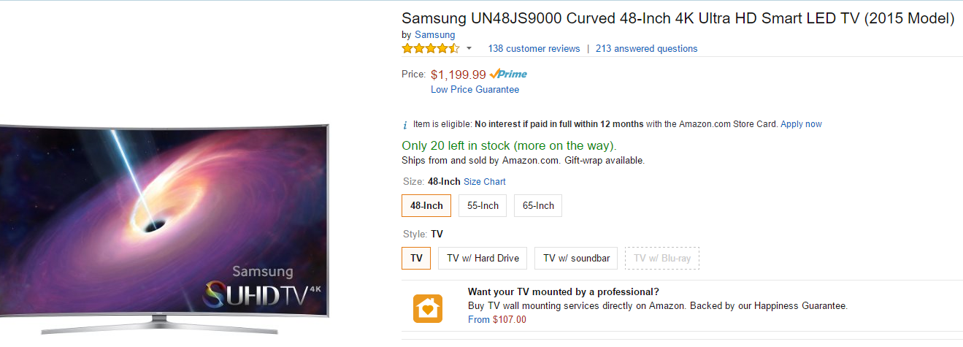Choose the TV style option
This screenshot has height=347, width=963.
click(x=416, y=259)
